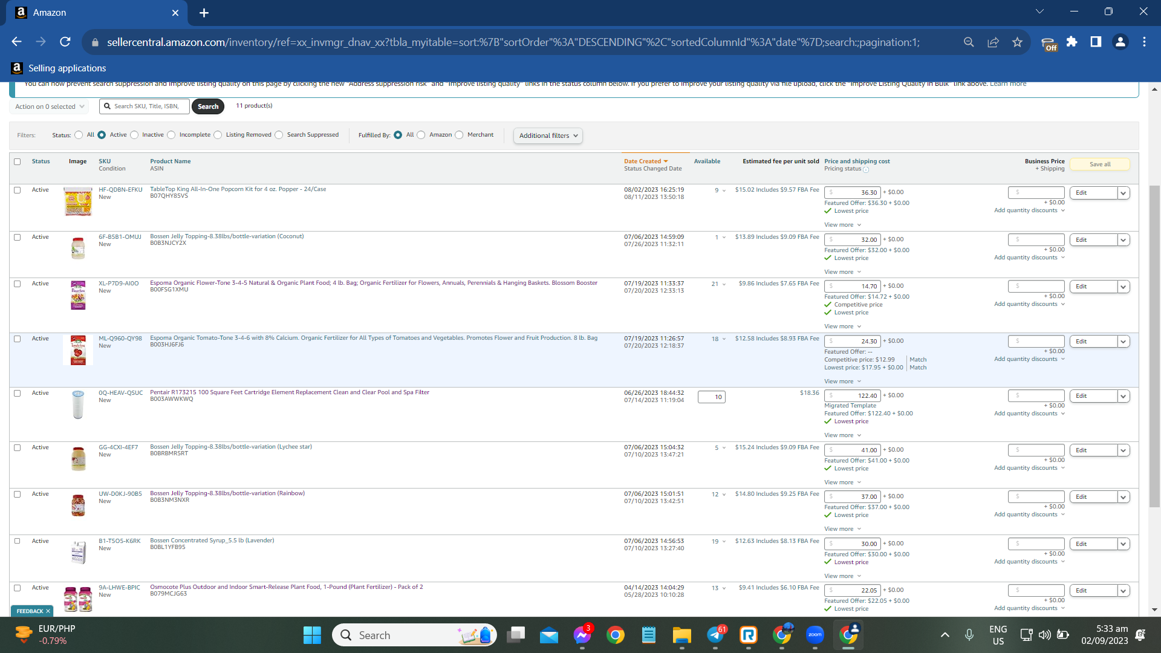Check the box for SKU HF-QDBN-EFKU

pos(18,190)
